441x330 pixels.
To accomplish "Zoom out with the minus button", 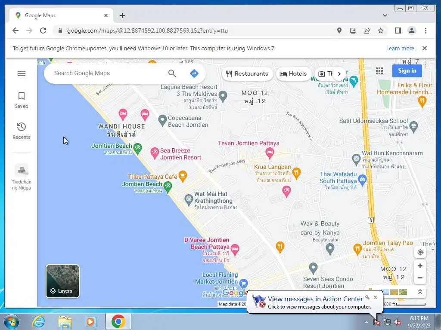I will [420, 278].
